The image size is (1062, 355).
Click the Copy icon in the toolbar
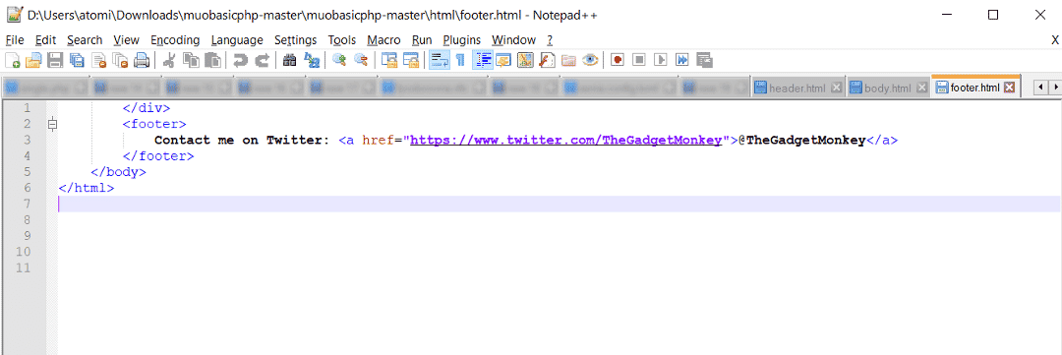coord(191,60)
